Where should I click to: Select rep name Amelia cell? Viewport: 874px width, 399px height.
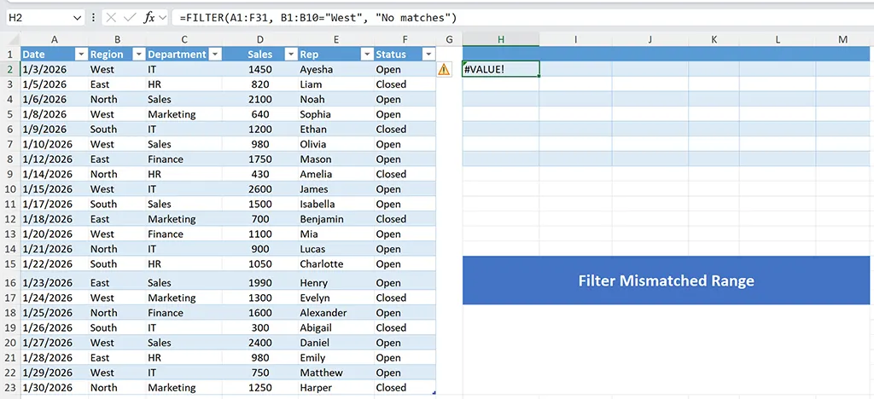336,174
